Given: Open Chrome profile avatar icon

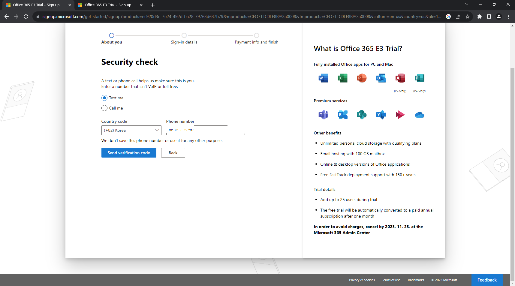Looking at the screenshot, I should coord(498,17).
